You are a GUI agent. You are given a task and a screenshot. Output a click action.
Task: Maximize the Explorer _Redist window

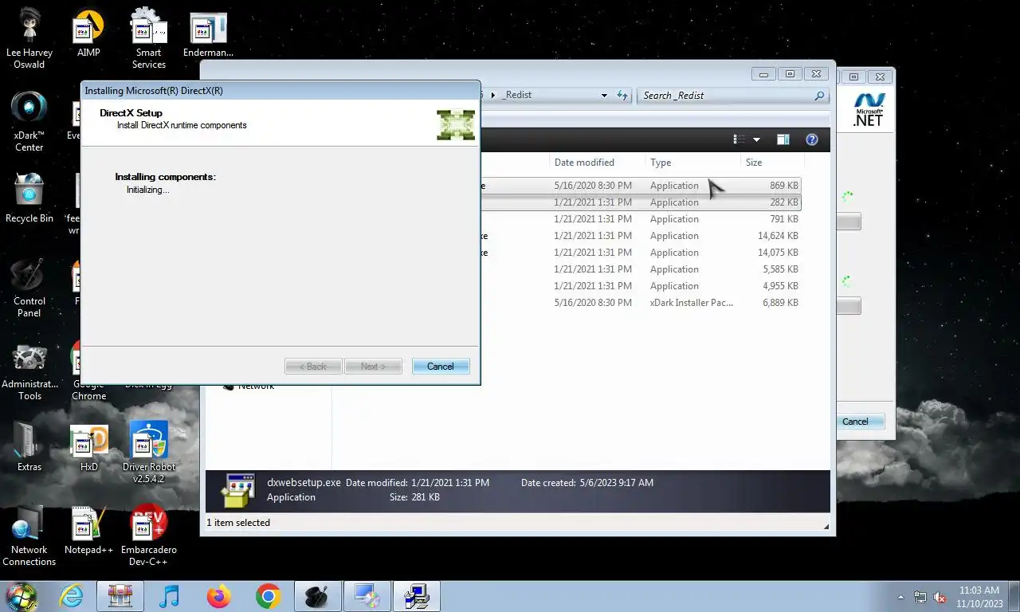[x=790, y=74]
